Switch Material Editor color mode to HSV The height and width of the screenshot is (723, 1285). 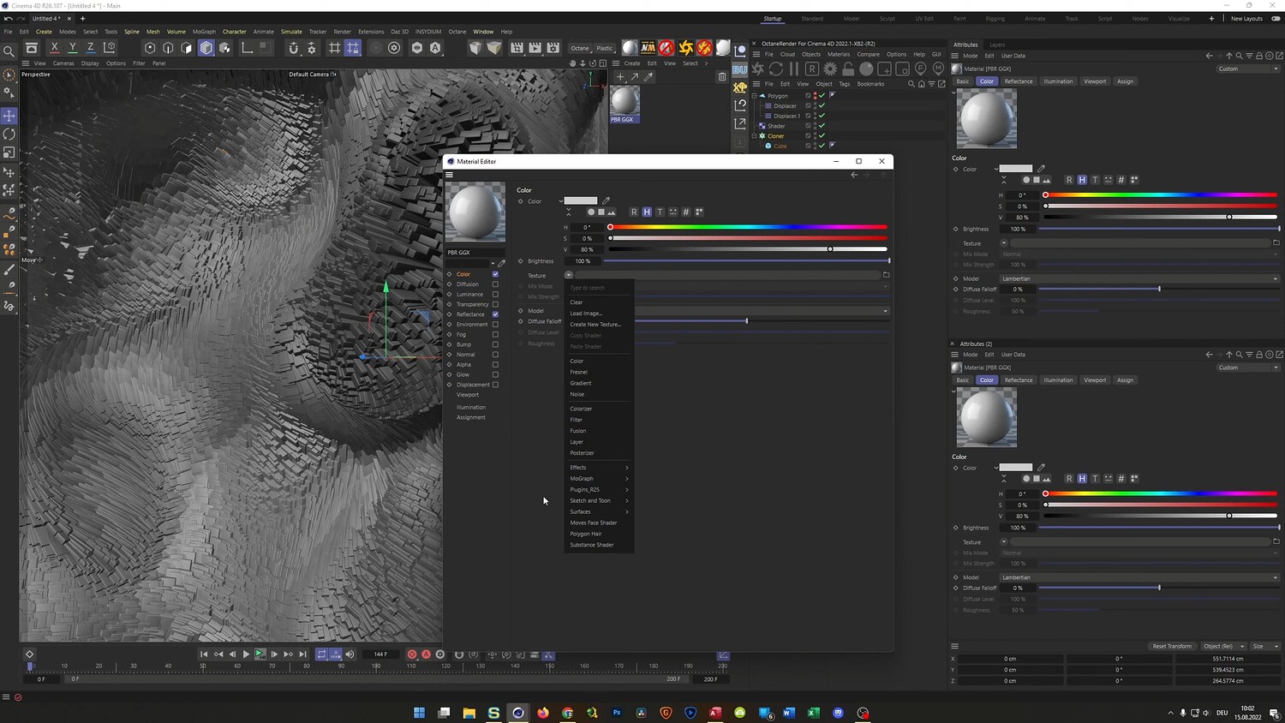pyautogui.click(x=647, y=212)
